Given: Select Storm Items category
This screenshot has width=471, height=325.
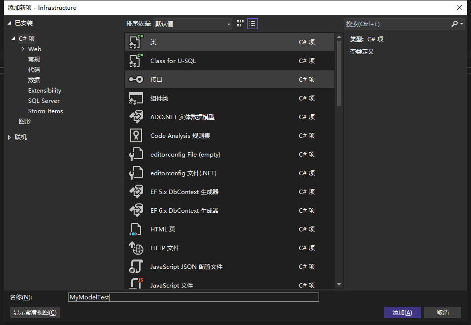Looking at the screenshot, I should (45, 111).
